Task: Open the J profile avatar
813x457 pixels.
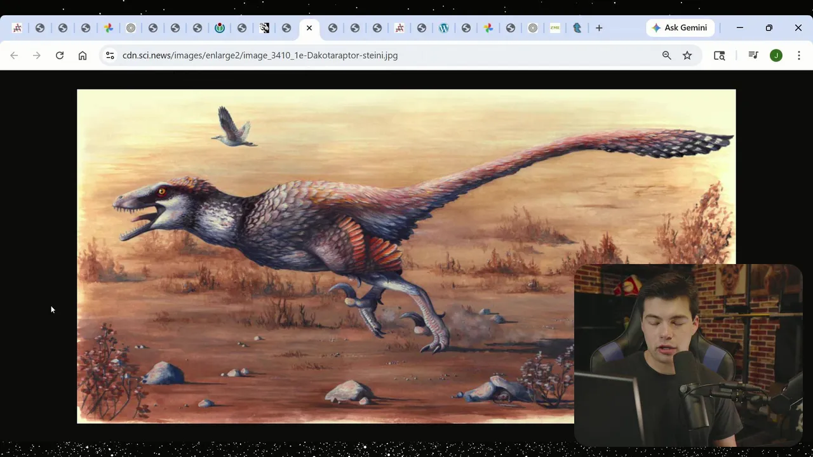Action: 776,55
